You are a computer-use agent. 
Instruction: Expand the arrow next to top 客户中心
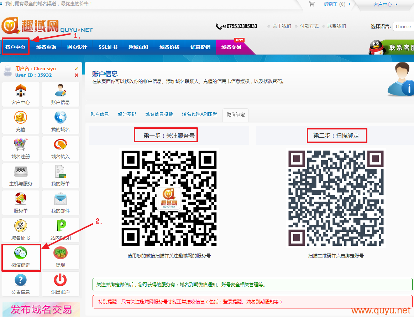click(396, 4)
